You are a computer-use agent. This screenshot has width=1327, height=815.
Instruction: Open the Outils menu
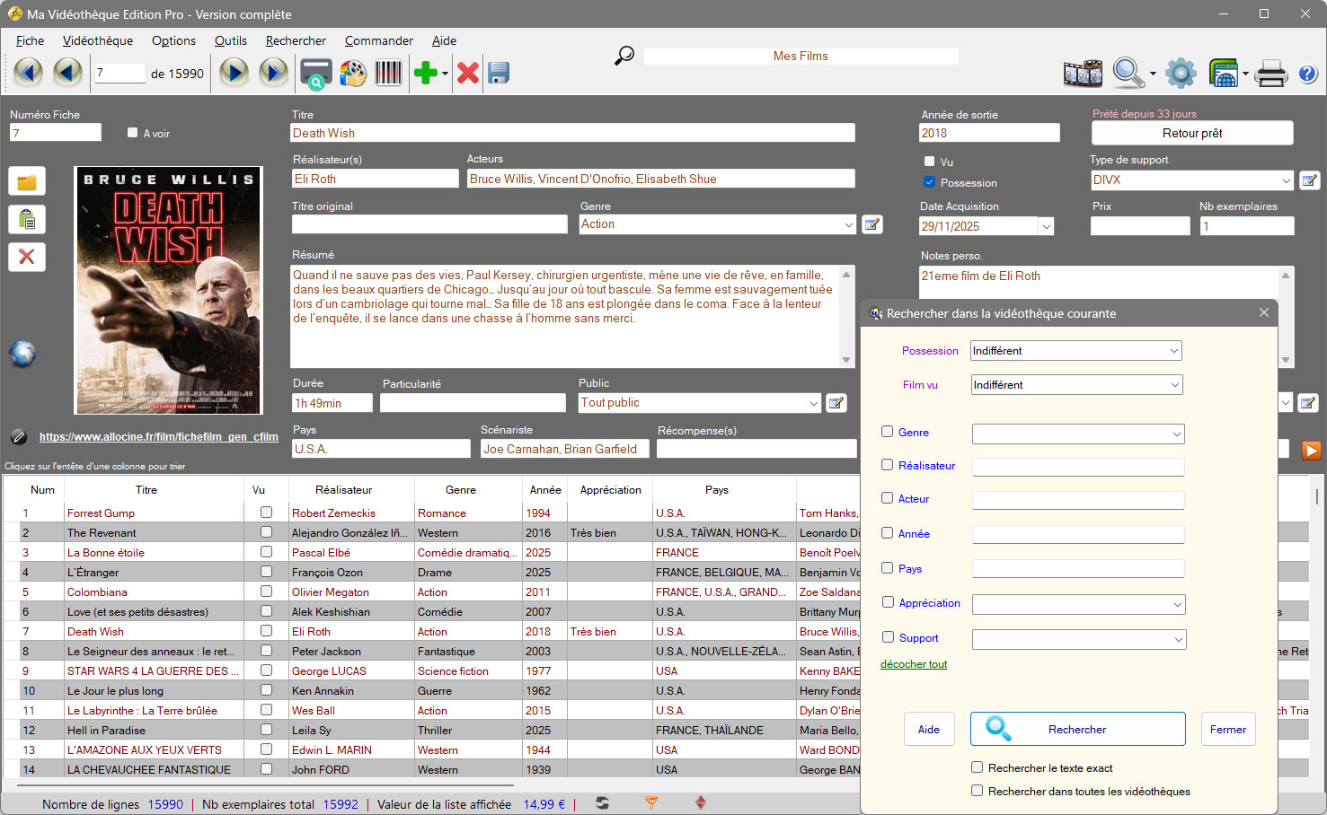(x=230, y=40)
